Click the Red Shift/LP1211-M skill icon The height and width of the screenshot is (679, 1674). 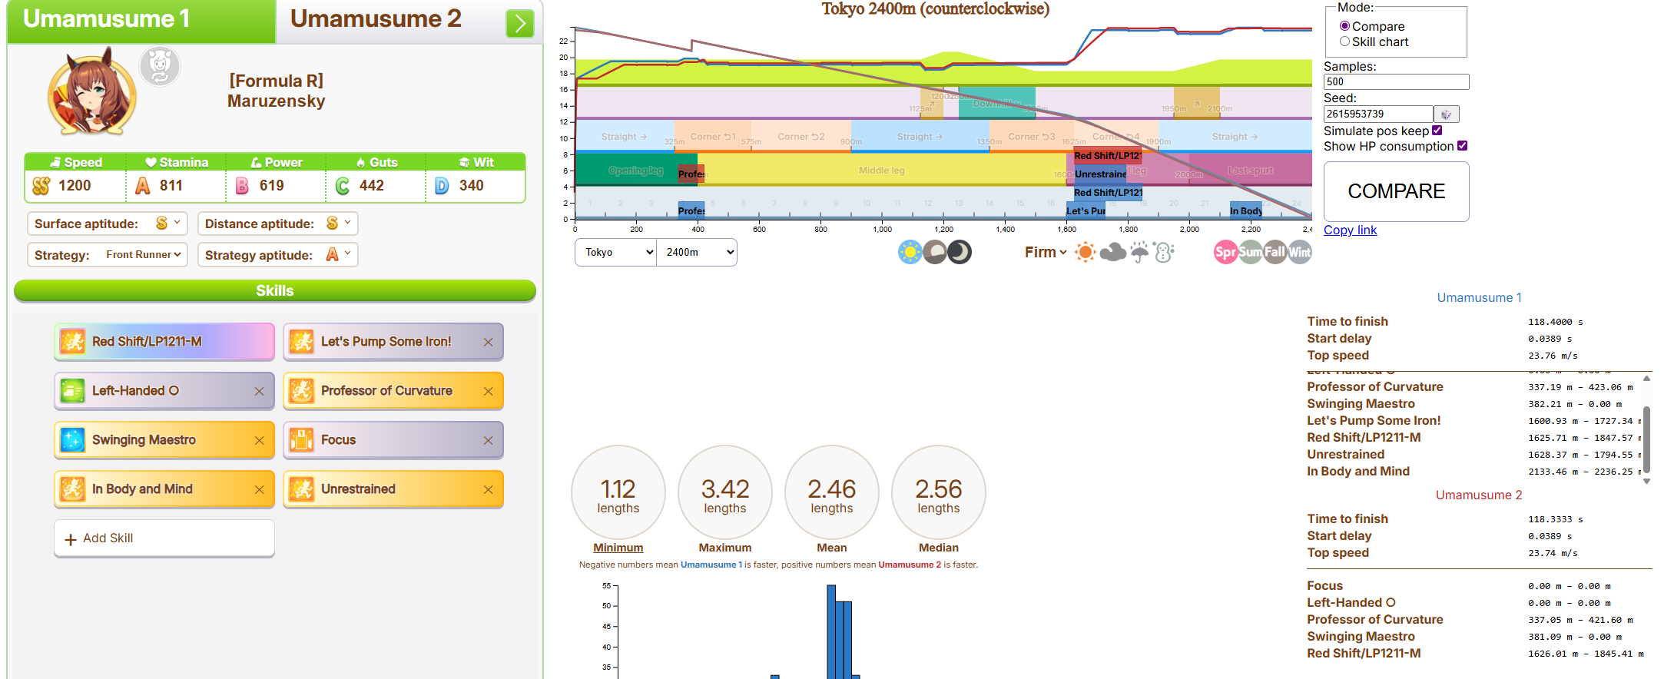73,341
